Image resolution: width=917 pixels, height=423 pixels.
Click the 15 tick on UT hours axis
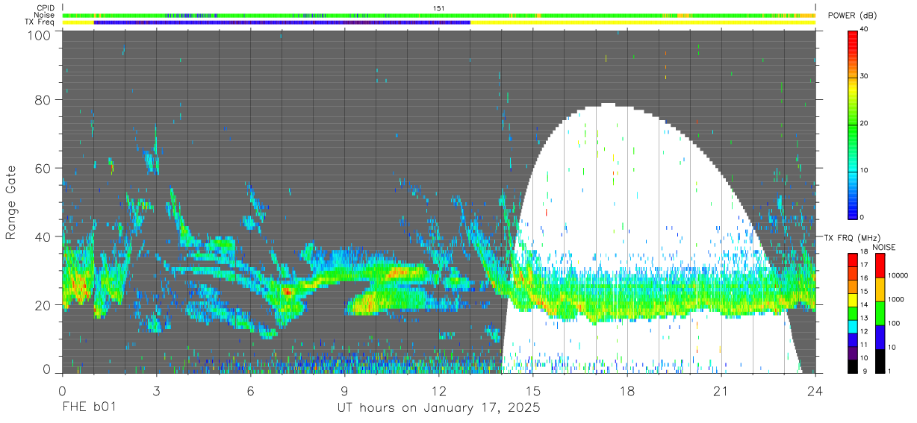tap(533, 390)
